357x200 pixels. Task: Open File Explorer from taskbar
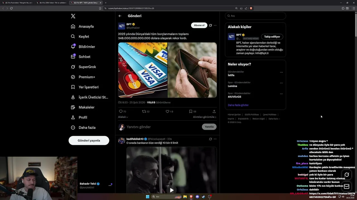coord(185,197)
